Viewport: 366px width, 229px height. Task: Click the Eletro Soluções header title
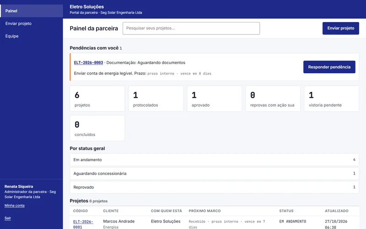click(87, 7)
